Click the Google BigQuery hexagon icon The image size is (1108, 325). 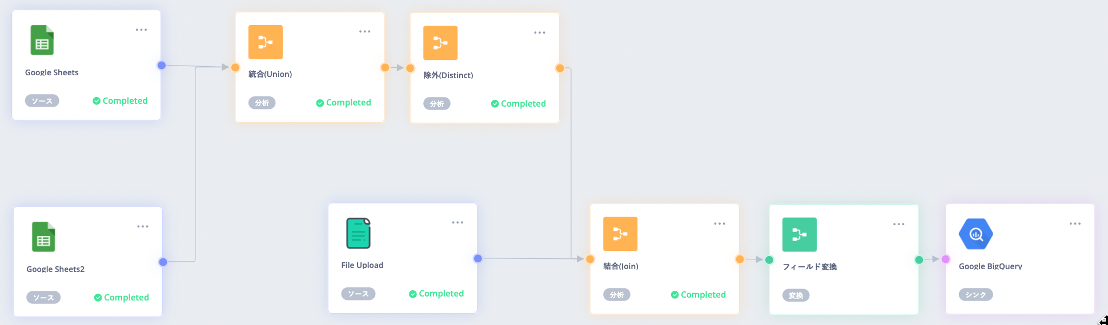(x=976, y=234)
